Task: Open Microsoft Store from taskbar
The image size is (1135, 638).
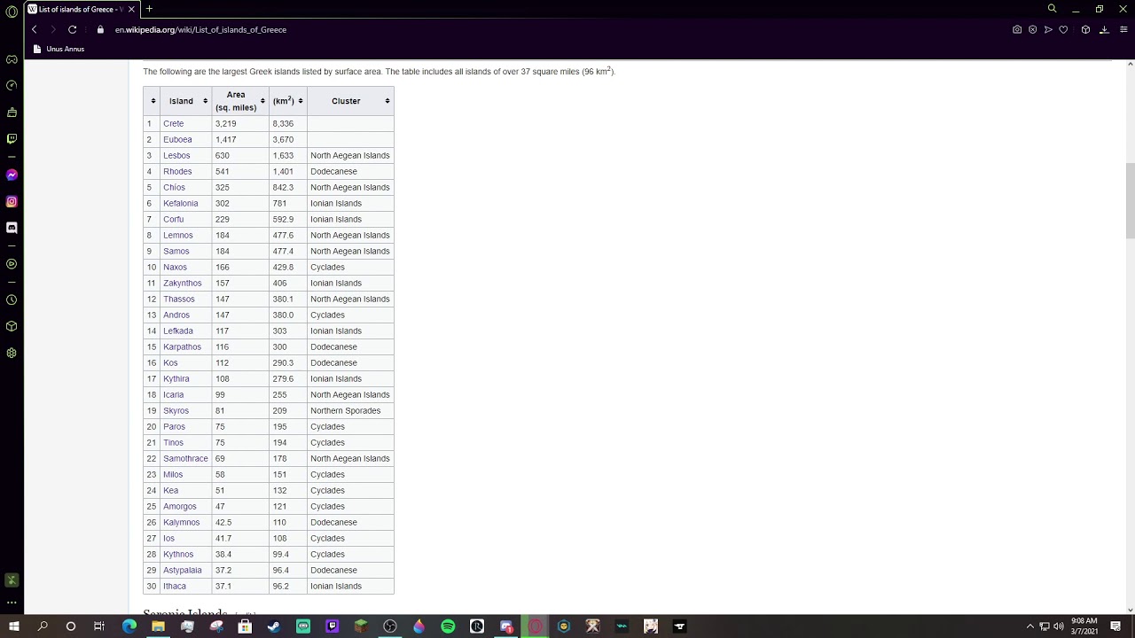Action: pos(245,626)
